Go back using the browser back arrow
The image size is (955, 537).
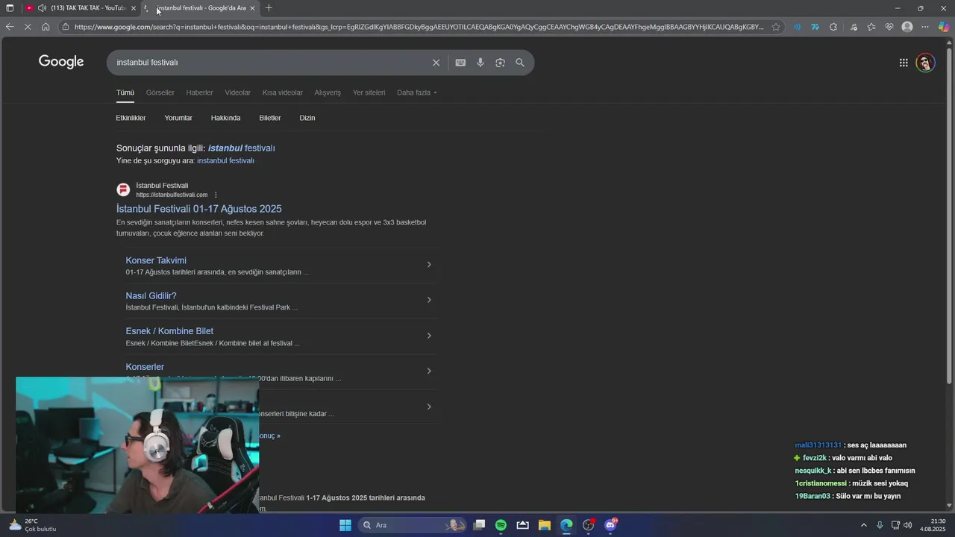pos(10,27)
